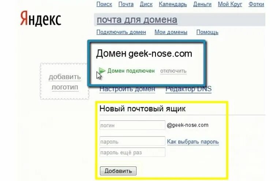
Task: Click the 'почта для домена' heading link
Action: [x=137, y=20]
